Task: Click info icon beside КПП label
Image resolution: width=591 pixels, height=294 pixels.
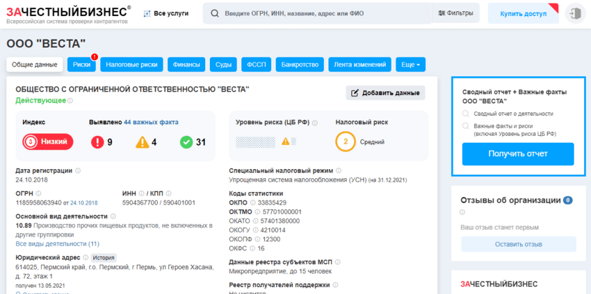Action: tap(168, 193)
